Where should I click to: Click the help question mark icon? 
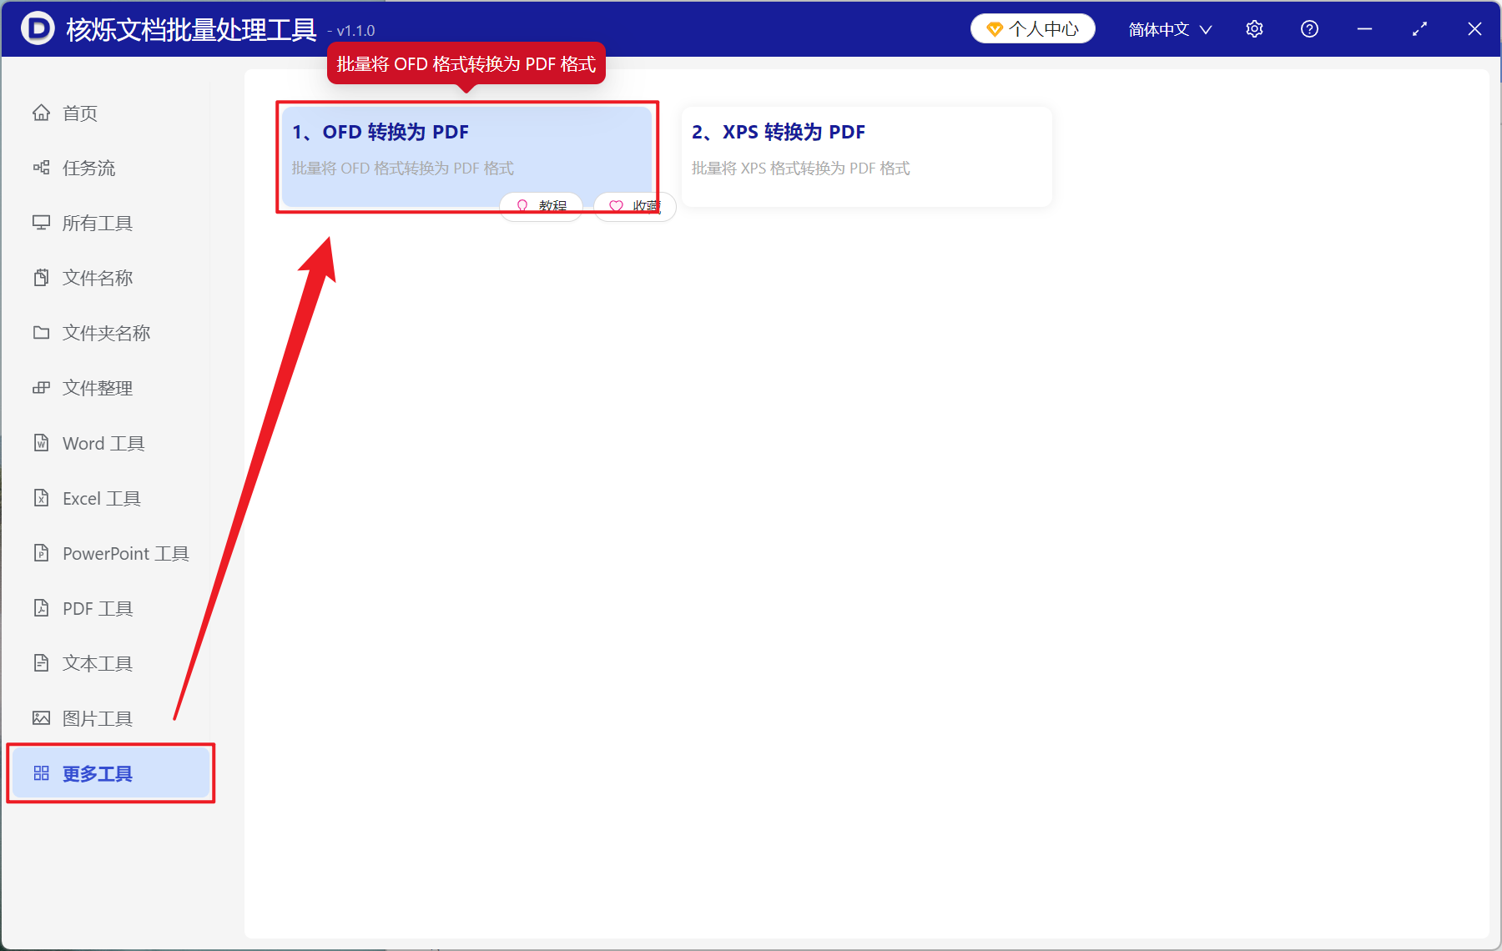[x=1309, y=29]
